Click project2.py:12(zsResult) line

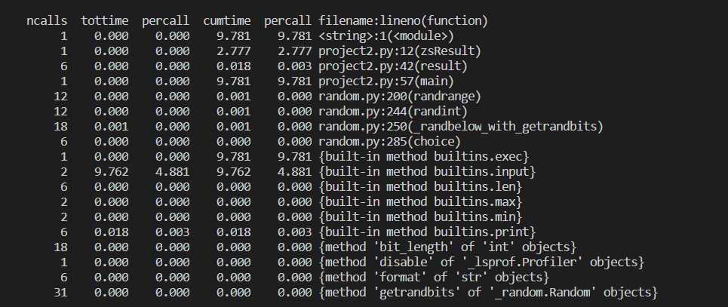tap(399, 51)
